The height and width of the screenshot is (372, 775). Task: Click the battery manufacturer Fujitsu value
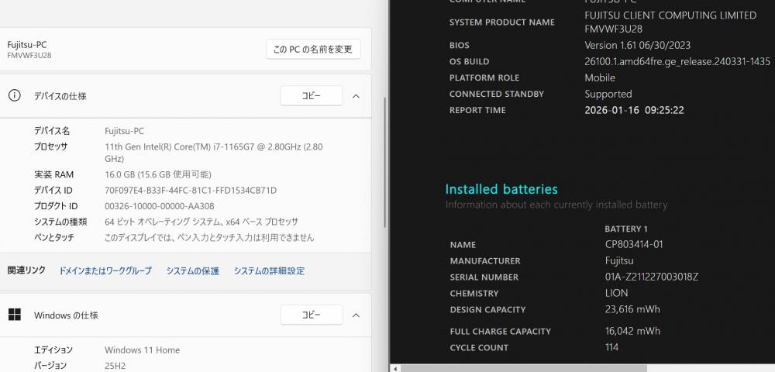tap(619, 260)
